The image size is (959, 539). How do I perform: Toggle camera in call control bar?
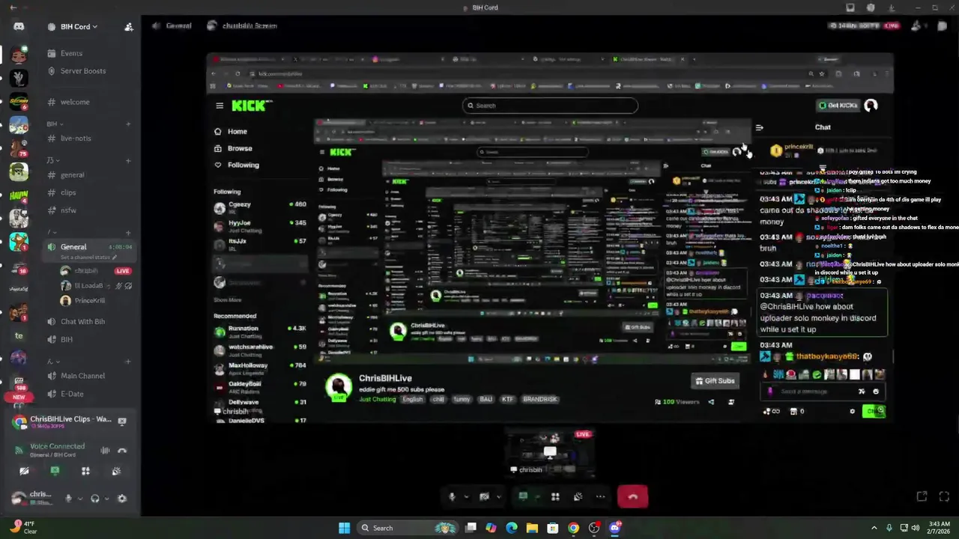[x=485, y=496]
